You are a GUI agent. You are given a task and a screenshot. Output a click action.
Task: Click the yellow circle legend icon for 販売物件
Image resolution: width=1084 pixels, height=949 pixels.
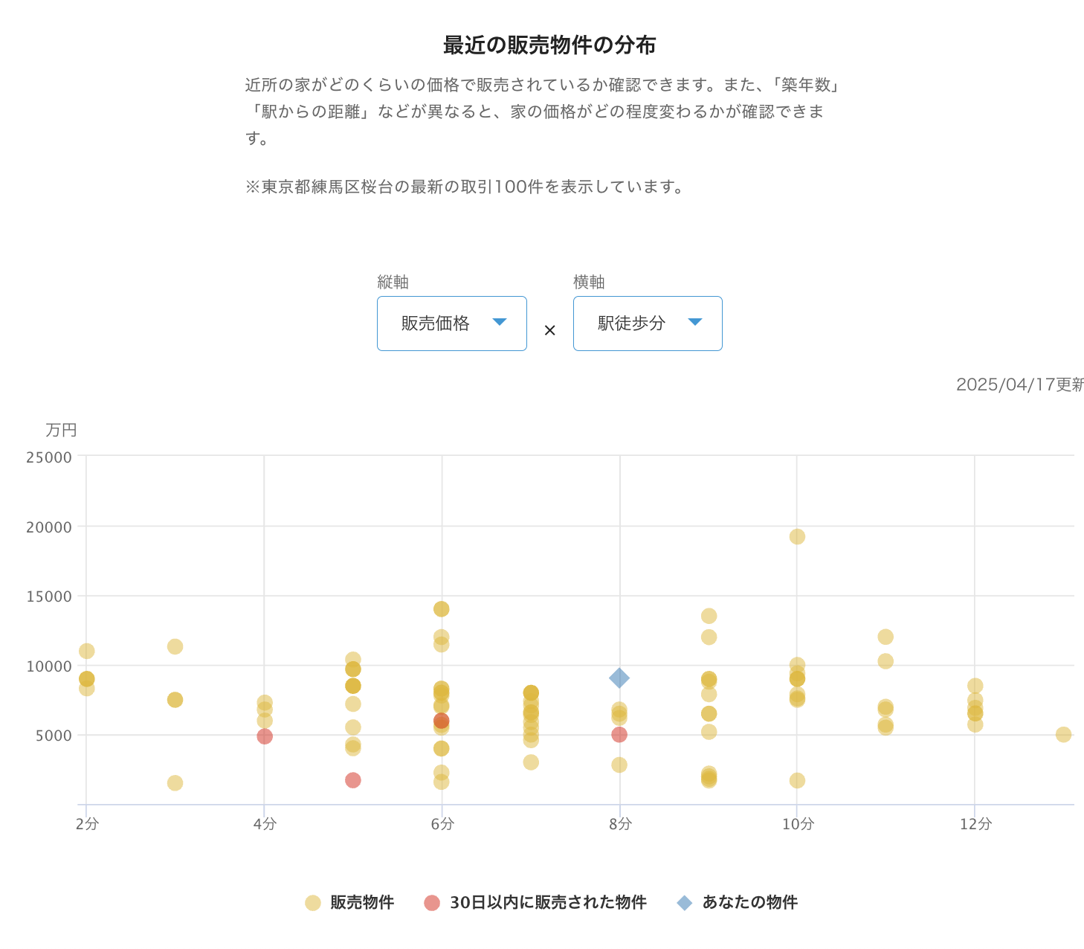(x=313, y=903)
